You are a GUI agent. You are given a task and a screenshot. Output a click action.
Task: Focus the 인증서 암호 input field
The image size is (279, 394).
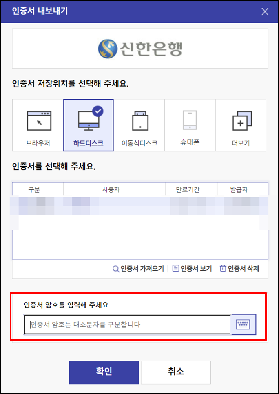(128, 325)
